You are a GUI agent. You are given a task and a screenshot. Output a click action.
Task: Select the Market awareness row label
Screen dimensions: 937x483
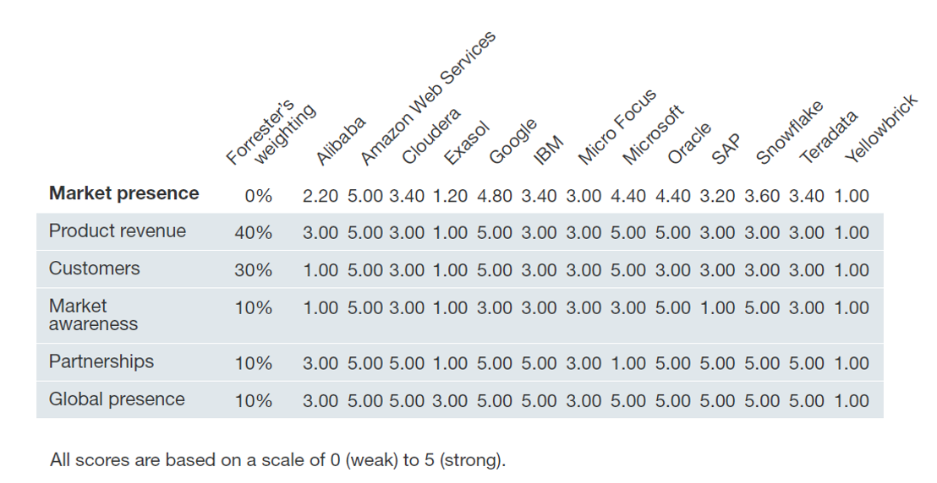coord(93,315)
